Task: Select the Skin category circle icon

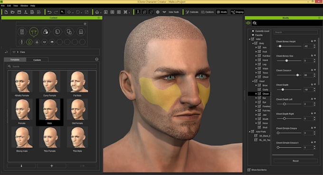Action: [x=46, y=32]
